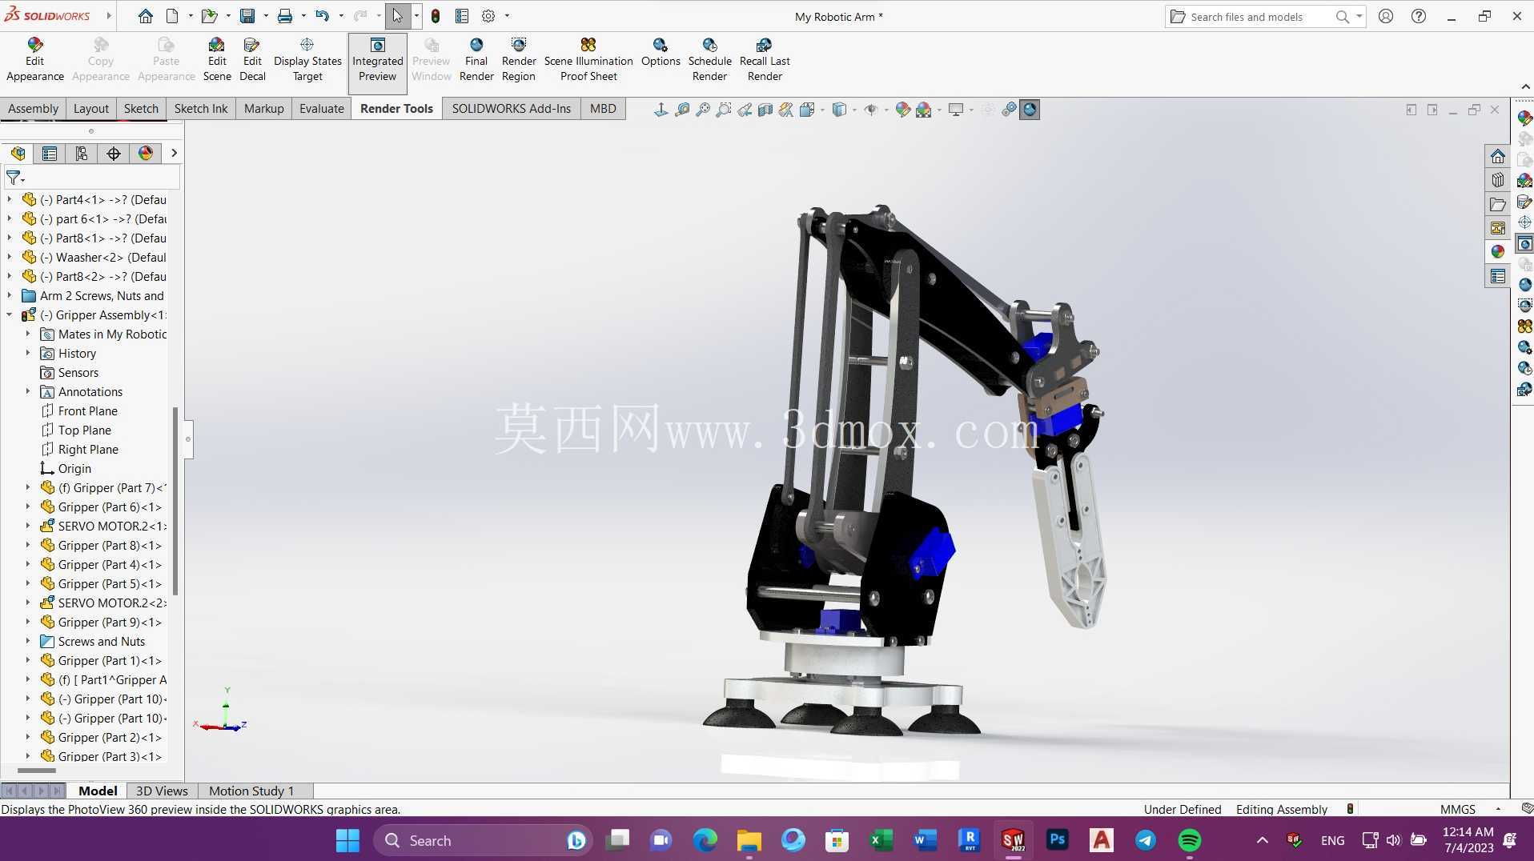The width and height of the screenshot is (1534, 861).
Task: Open Appearances, Scenes and Decals task pane
Action: coord(1497,252)
